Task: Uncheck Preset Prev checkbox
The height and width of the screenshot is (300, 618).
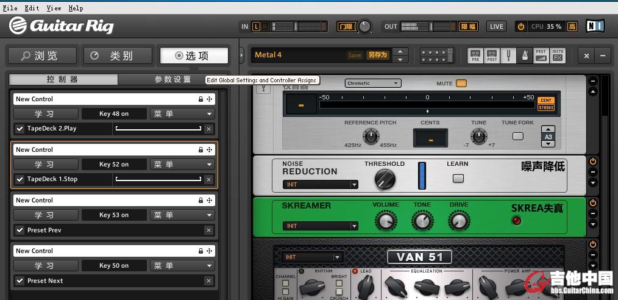Action: point(20,230)
